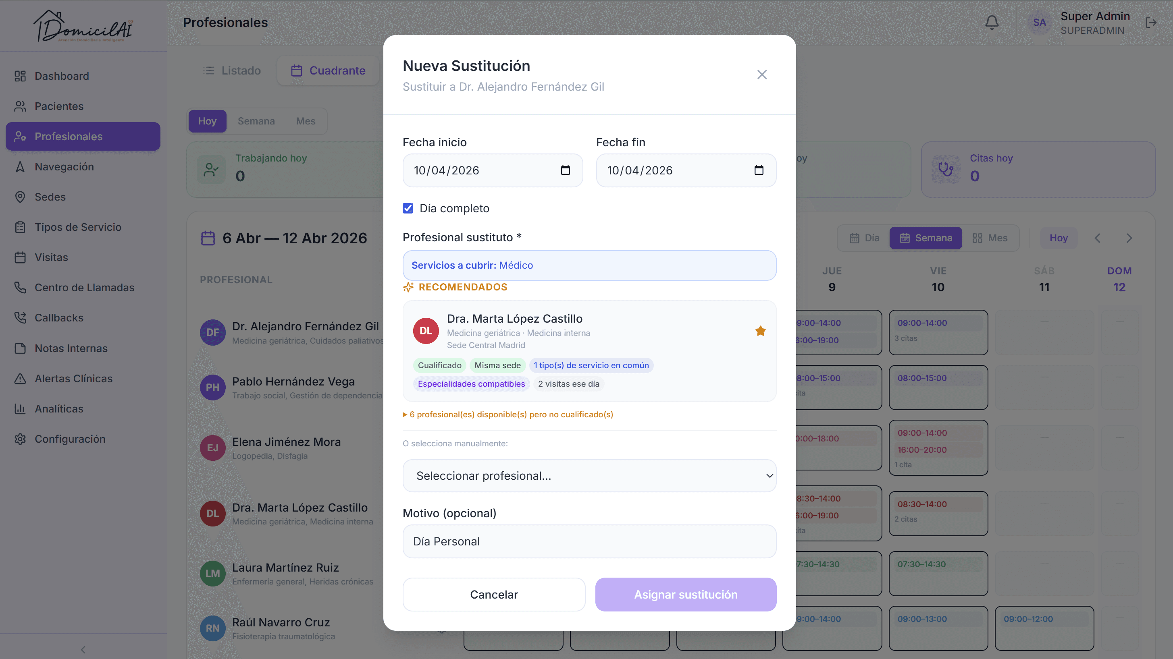Image resolution: width=1173 pixels, height=659 pixels.
Task: Open Super Admin SA avatar
Action: point(1039,22)
